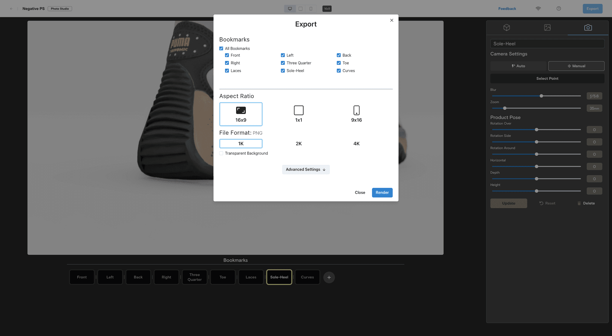Open the 3D cube product tab
612x336 pixels.
point(507,27)
